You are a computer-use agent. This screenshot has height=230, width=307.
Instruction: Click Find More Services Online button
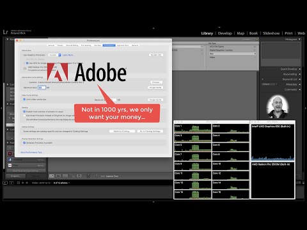tap(26, 171)
